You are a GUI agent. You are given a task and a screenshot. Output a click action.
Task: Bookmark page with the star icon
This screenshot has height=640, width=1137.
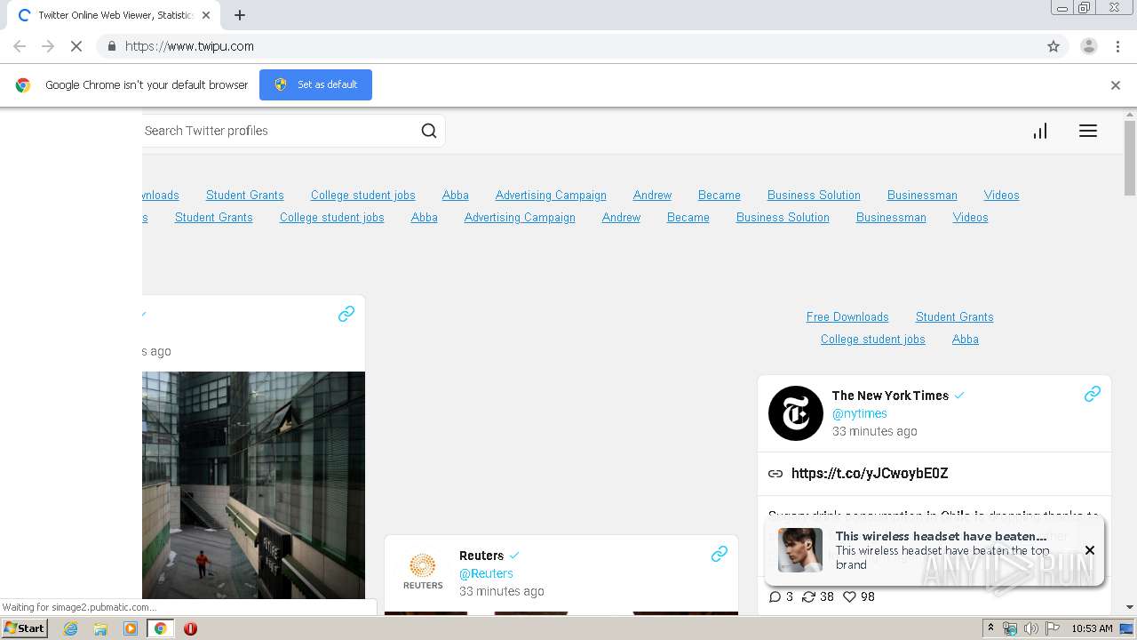click(1054, 46)
